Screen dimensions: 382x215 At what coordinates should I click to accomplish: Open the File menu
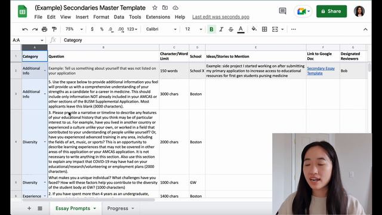(38, 17)
